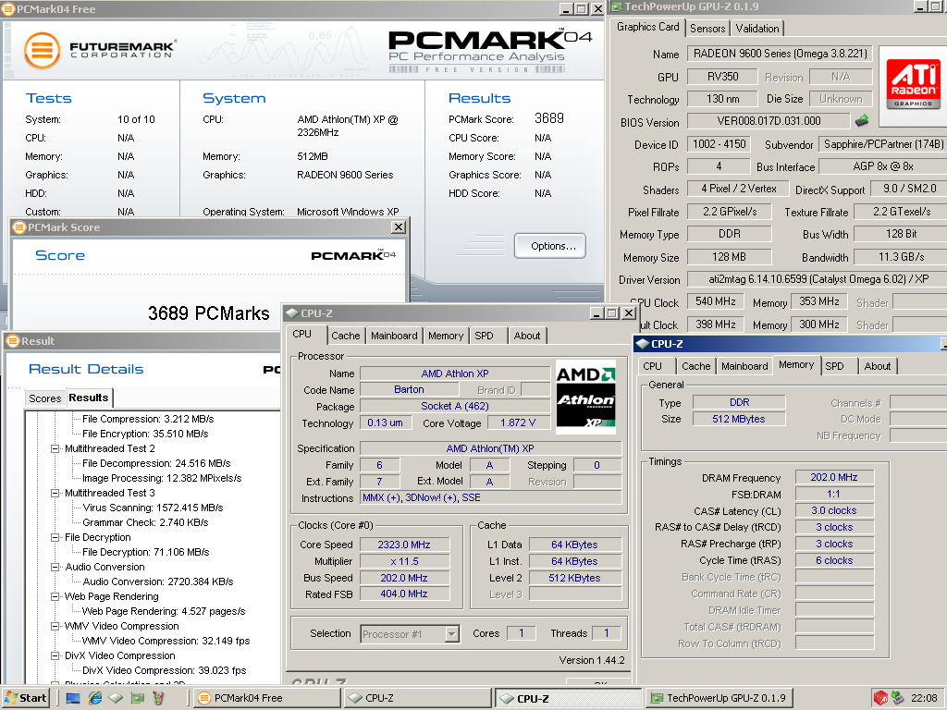Collapse the Multithreaded Test 3 node
The width and height of the screenshot is (947, 710).
pos(55,493)
